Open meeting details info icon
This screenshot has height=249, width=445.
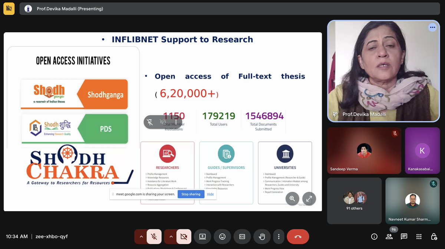[x=374, y=236]
